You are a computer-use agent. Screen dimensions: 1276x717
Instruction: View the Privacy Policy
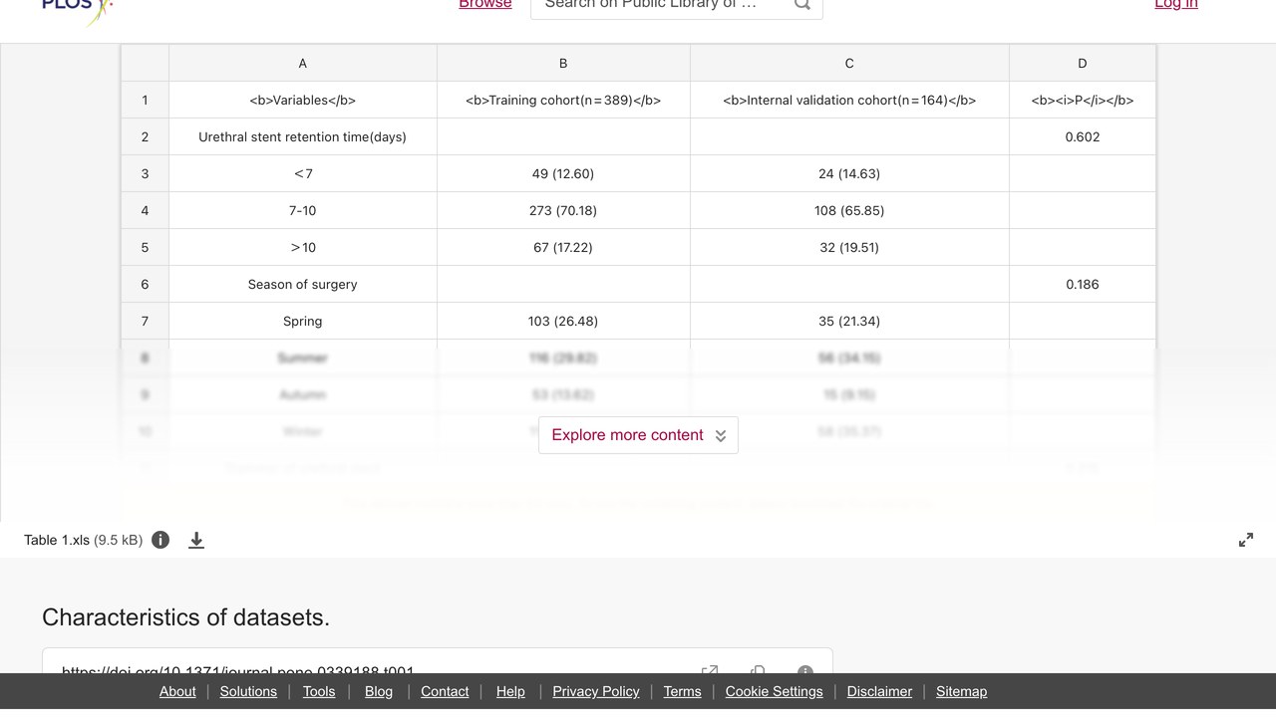[596, 691]
